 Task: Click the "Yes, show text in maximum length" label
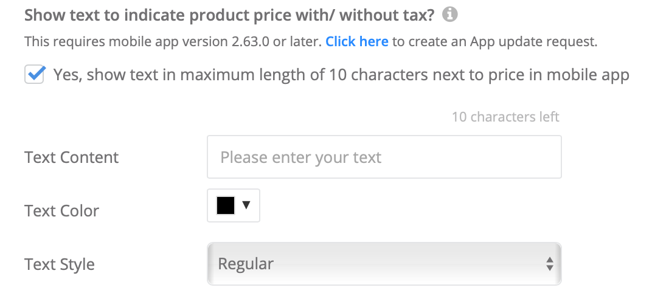341,75
